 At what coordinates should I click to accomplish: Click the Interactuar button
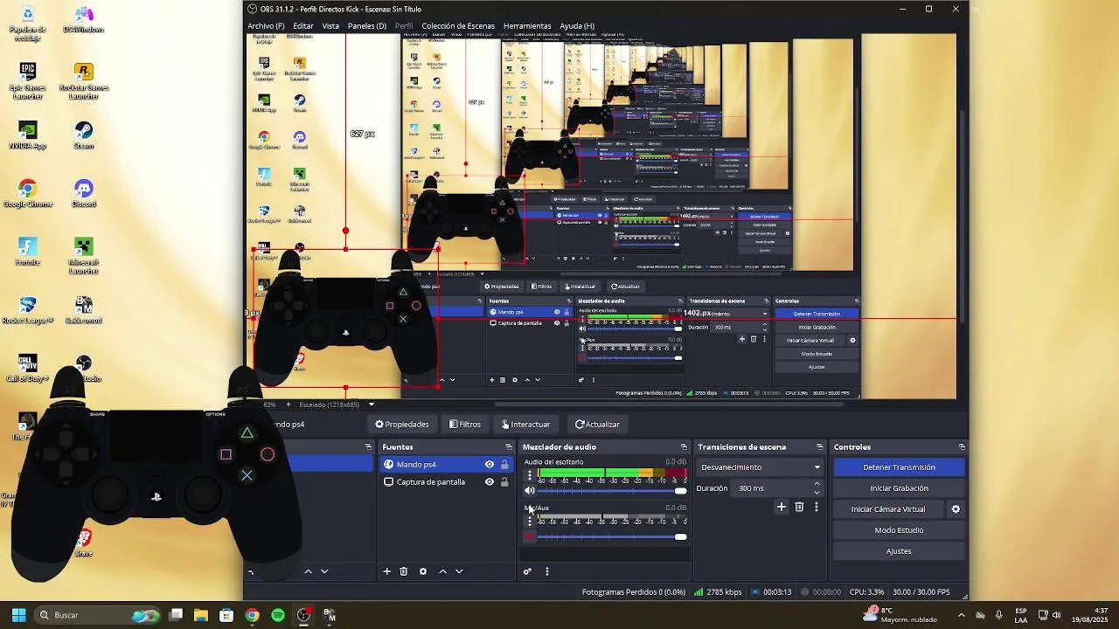click(525, 425)
